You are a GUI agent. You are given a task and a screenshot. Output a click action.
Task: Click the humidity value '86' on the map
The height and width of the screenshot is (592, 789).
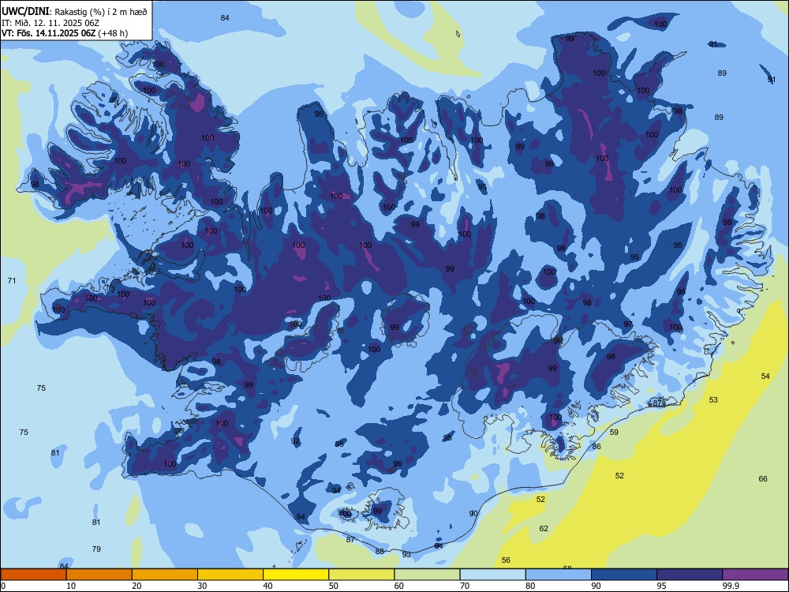pos(596,447)
